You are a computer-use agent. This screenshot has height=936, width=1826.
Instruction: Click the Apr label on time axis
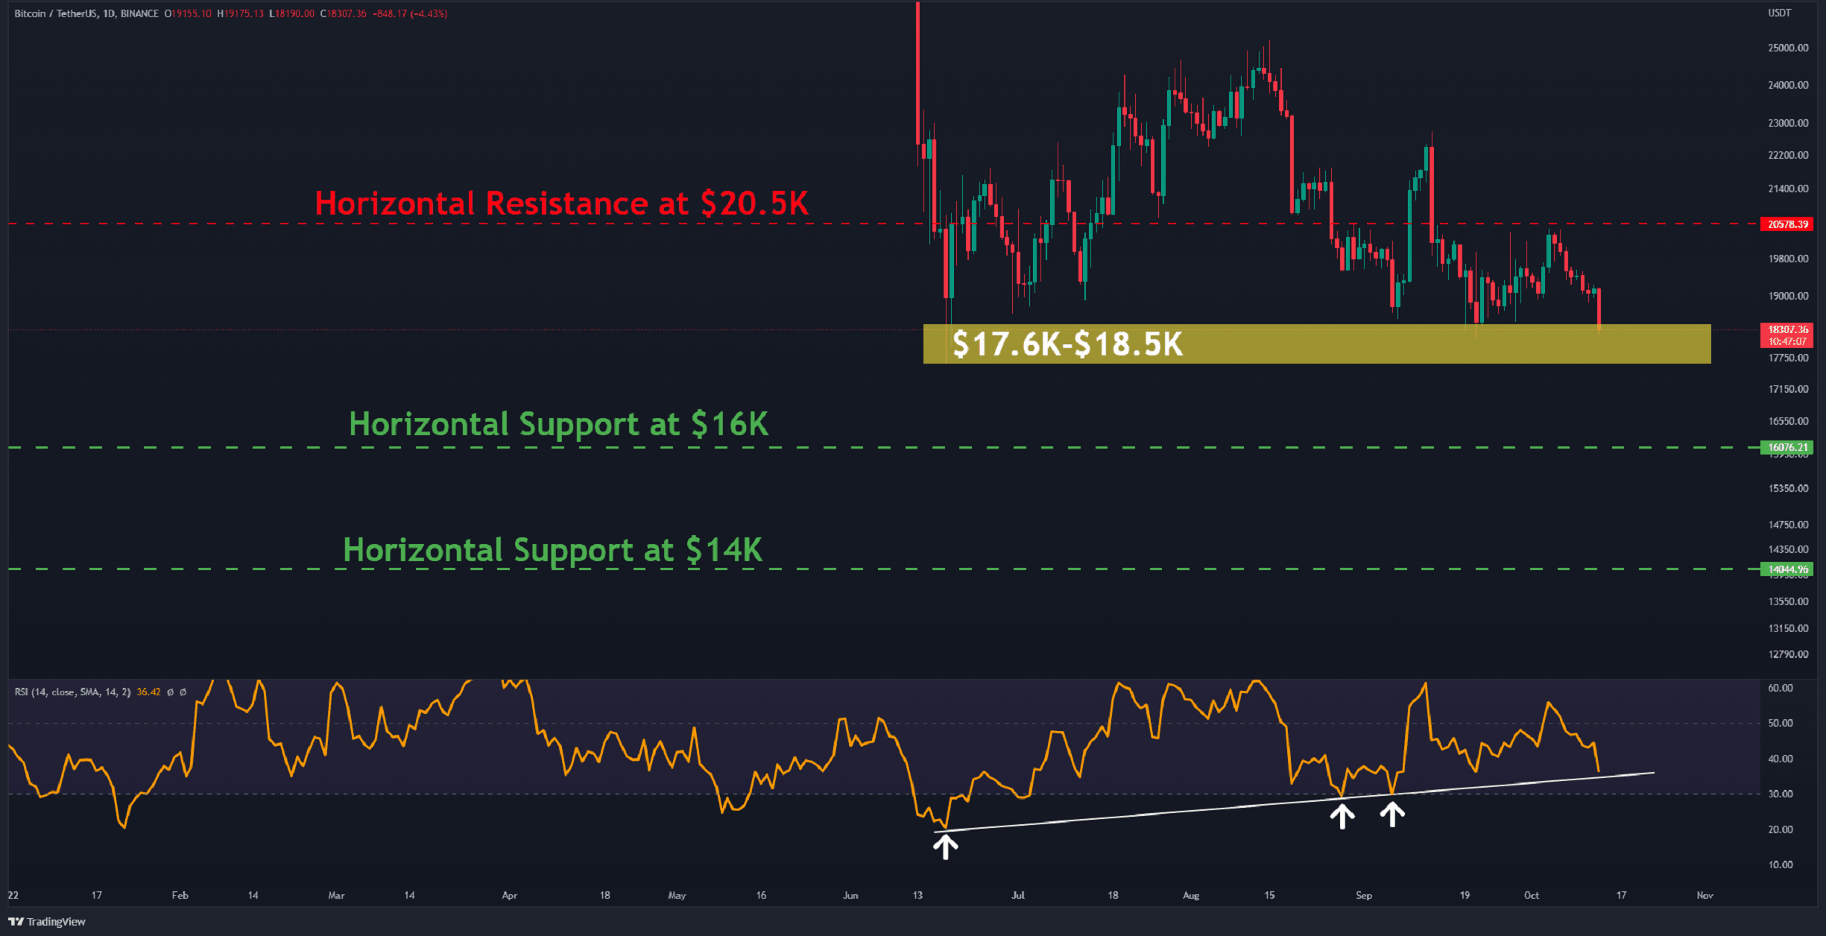[509, 895]
